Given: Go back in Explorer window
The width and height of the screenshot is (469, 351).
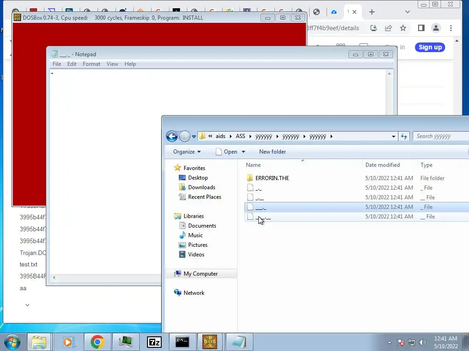Looking at the screenshot, I should pos(172,136).
